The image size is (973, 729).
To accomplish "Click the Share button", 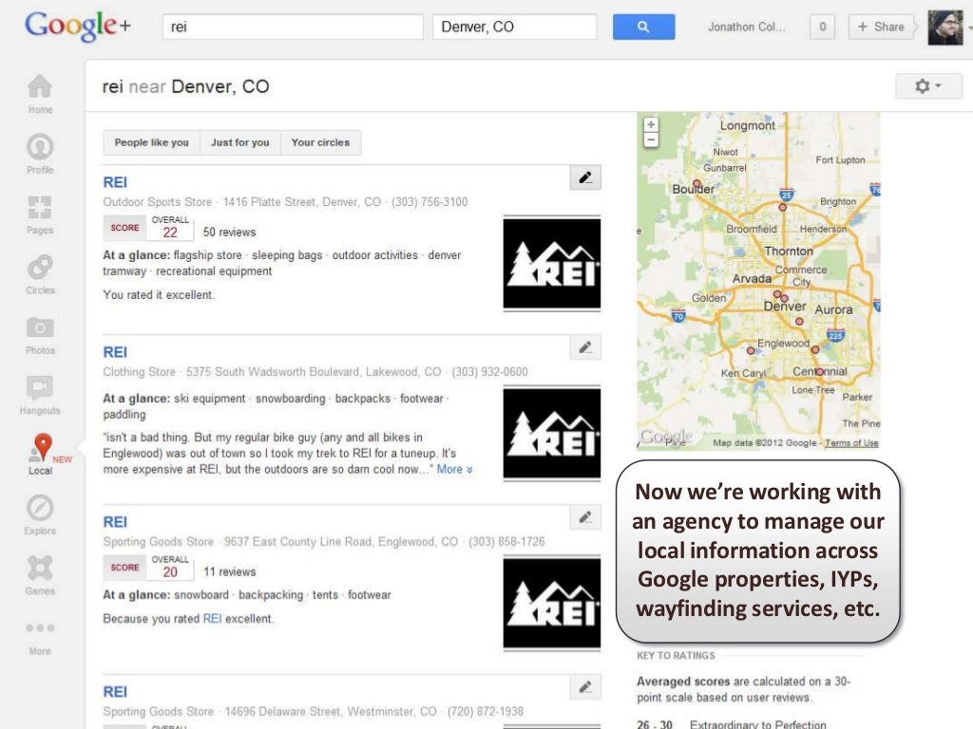I will (881, 27).
